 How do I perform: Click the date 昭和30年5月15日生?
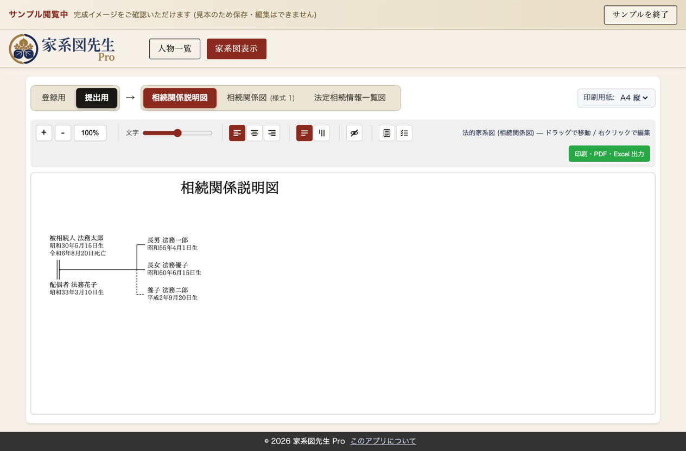77,245
